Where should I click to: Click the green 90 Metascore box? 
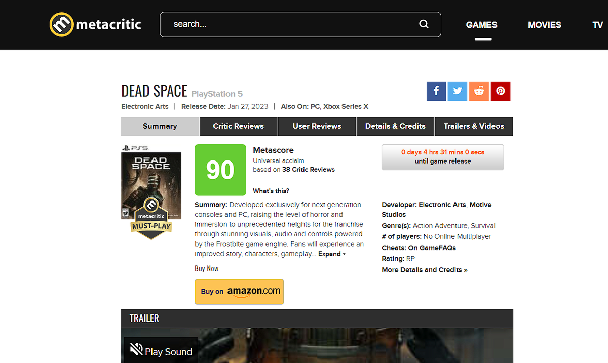click(x=220, y=170)
